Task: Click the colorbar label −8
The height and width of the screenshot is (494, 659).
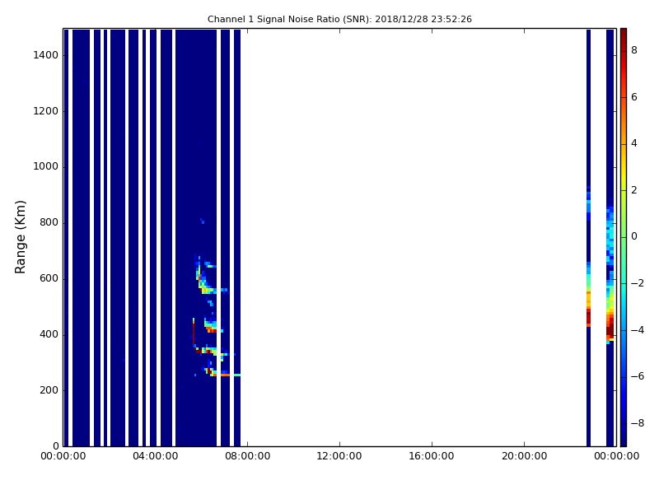Action: (x=638, y=423)
